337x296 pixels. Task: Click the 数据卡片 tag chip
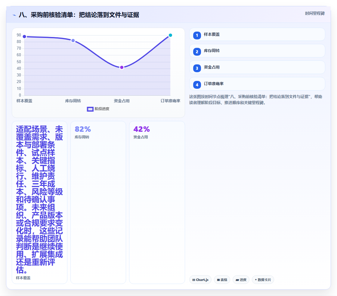pos(263,280)
